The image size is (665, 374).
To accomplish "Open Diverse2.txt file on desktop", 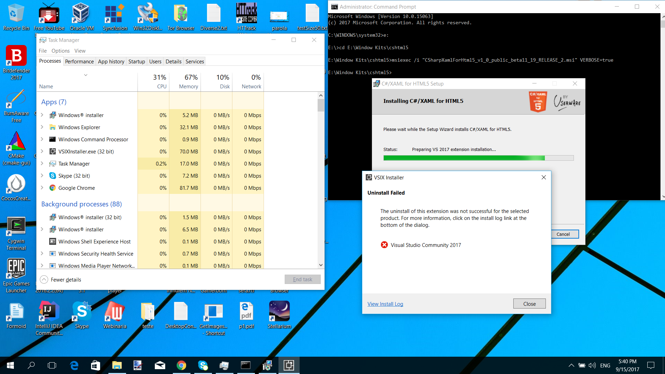I will click(213, 17).
